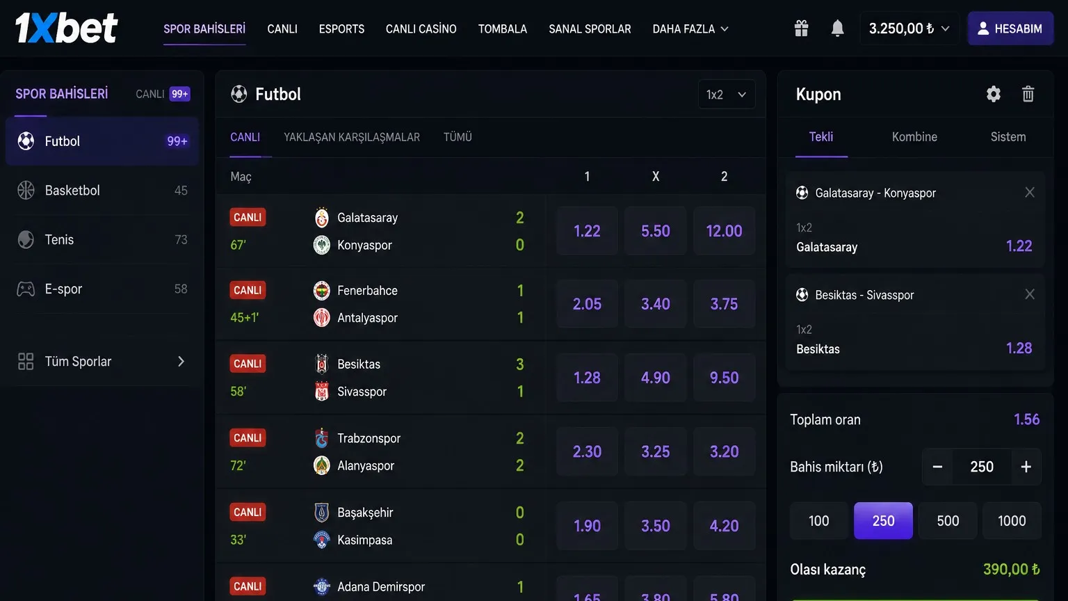The width and height of the screenshot is (1068, 601).
Task: Click the Trabzonspor team crest
Action: tap(321, 438)
